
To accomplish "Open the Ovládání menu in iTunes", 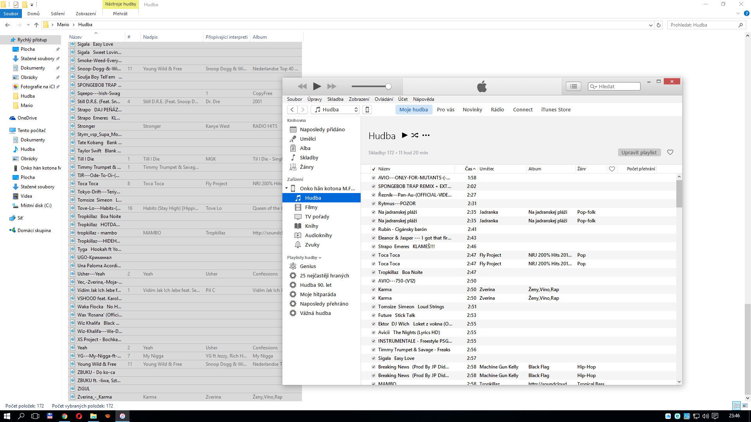I will coord(383,99).
